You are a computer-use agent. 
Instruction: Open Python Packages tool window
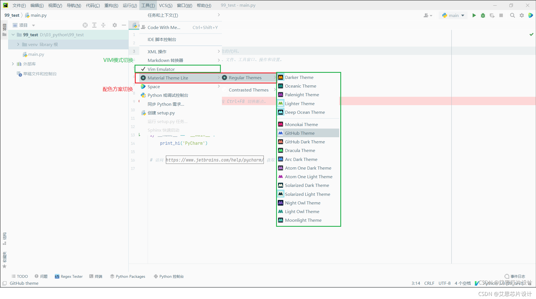coord(128,276)
